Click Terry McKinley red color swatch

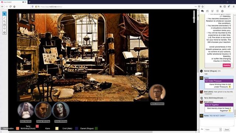click(x=37, y=126)
